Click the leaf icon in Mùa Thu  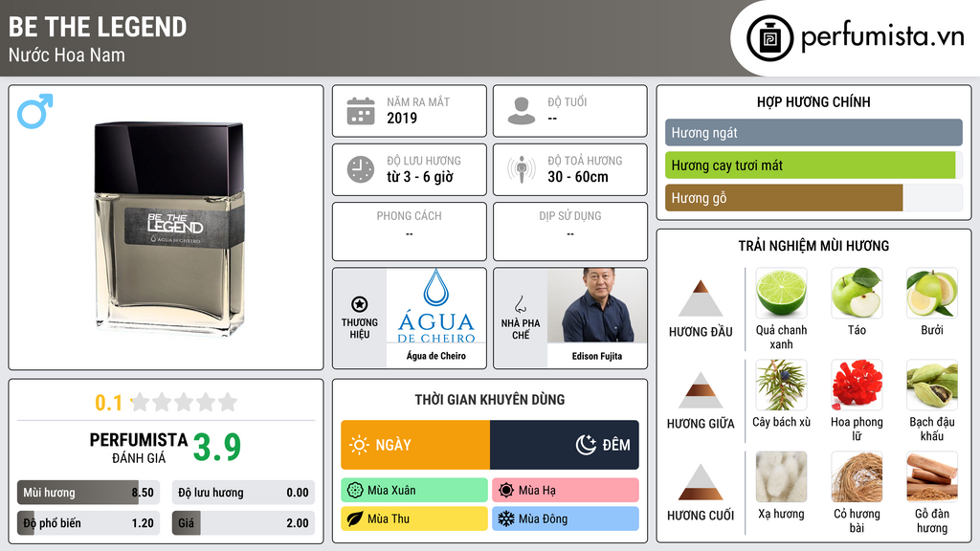click(355, 518)
